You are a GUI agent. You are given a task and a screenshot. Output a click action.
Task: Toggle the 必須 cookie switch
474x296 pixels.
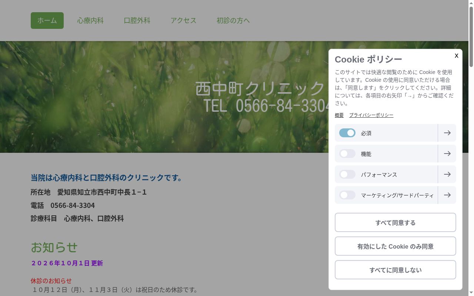[x=347, y=133]
